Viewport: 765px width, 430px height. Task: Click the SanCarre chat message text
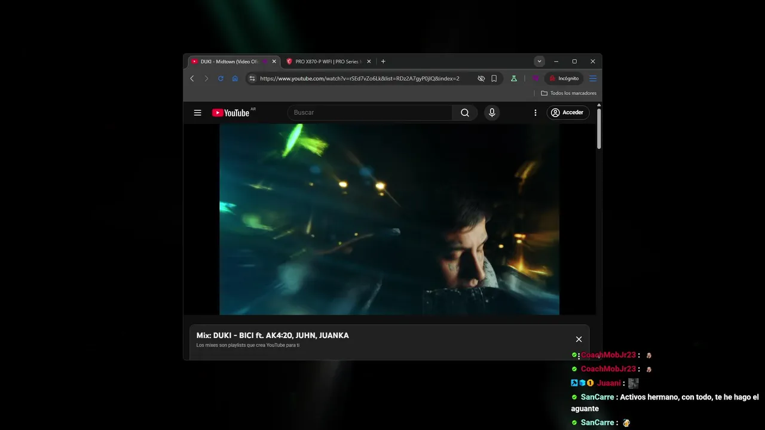665,403
